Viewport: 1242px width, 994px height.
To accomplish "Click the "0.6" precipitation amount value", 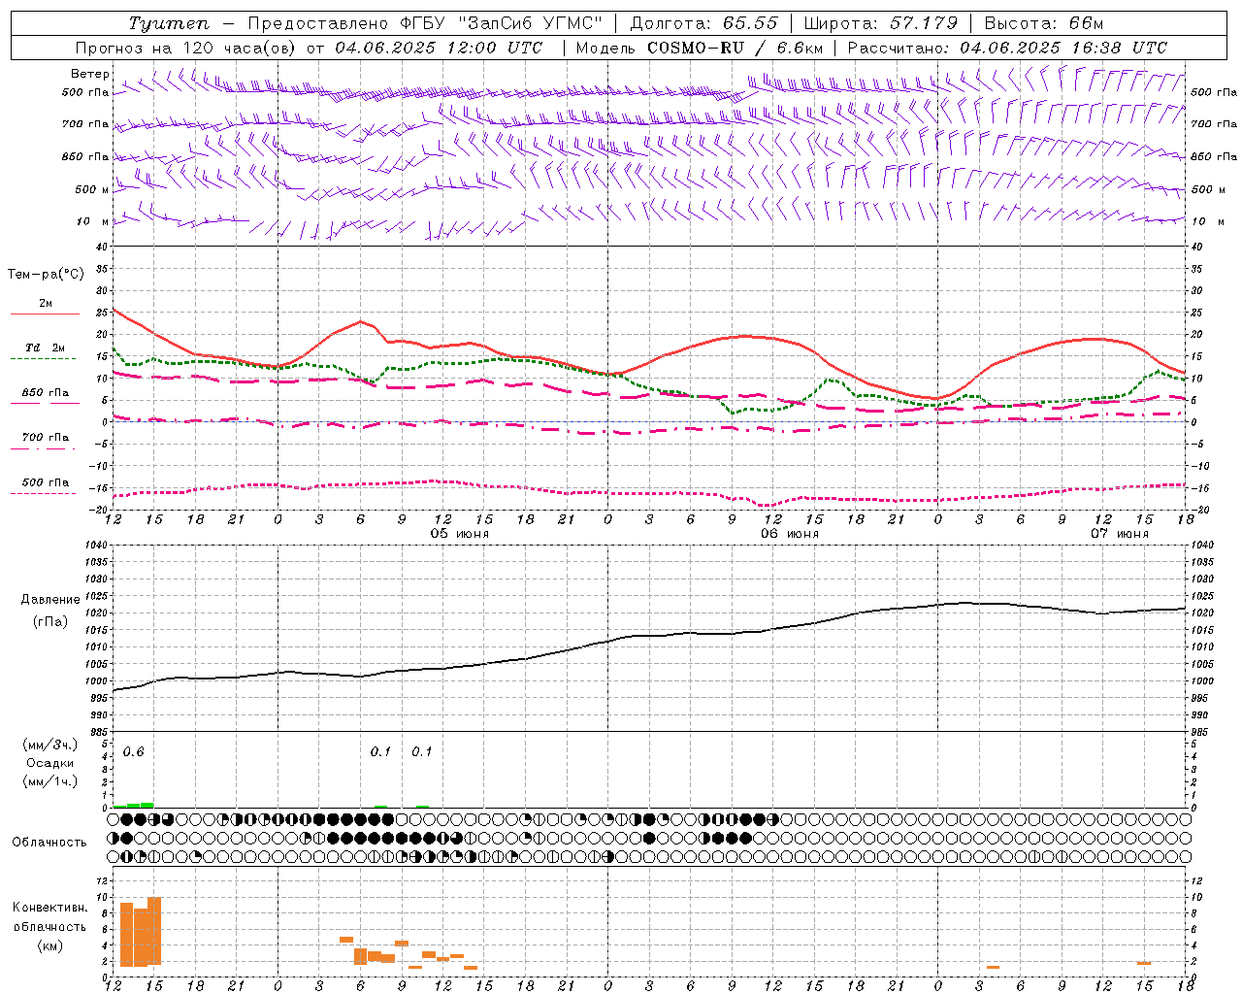I will point(134,752).
